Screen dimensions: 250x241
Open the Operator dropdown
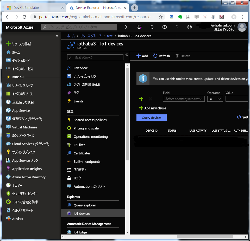(x=215, y=99)
